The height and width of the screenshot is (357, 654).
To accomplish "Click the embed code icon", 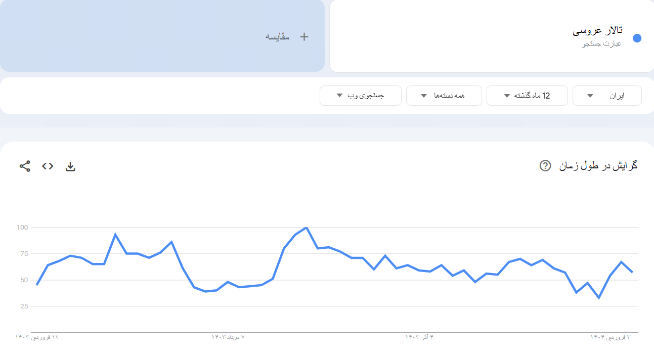I will point(48,166).
